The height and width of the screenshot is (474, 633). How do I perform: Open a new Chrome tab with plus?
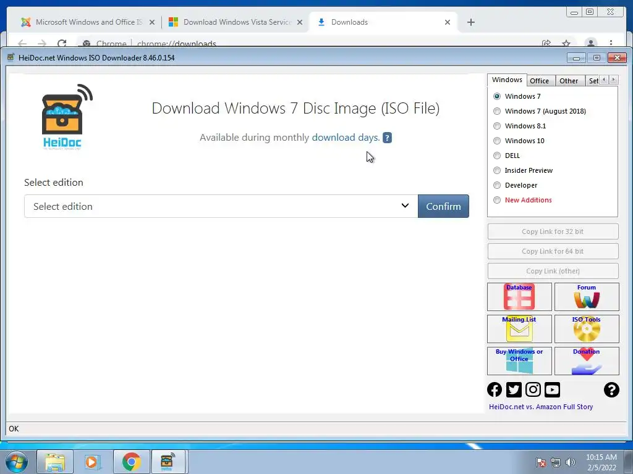(x=470, y=22)
